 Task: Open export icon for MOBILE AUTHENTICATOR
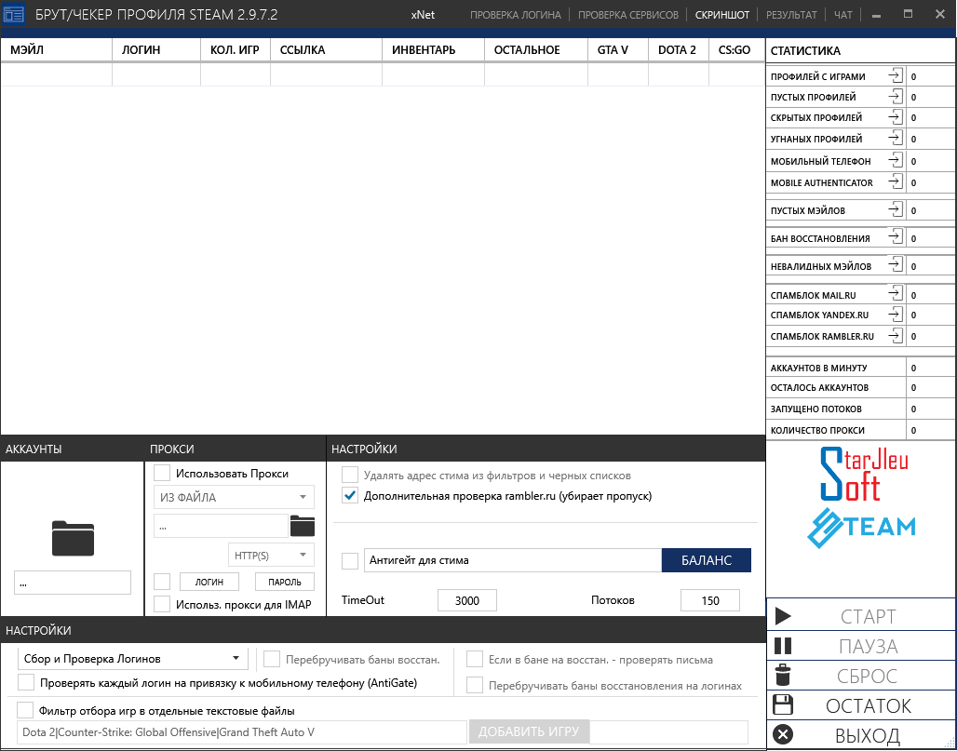coord(895,181)
